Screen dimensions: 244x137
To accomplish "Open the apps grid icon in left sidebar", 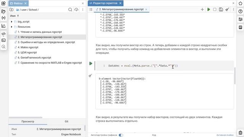I will 3,3.
